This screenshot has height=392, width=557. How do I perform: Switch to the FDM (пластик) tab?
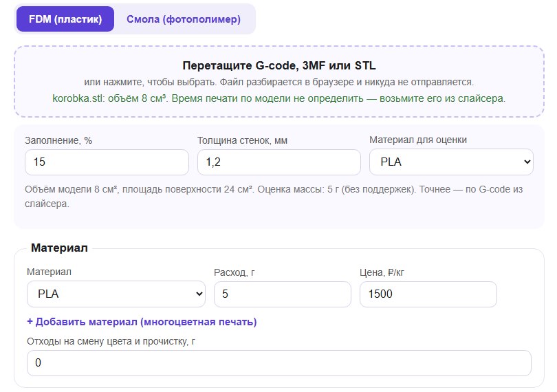pyautogui.click(x=65, y=19)
